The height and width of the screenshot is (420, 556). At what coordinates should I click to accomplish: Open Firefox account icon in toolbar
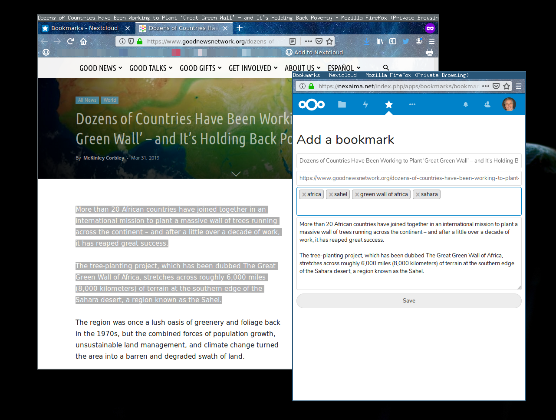419,41
